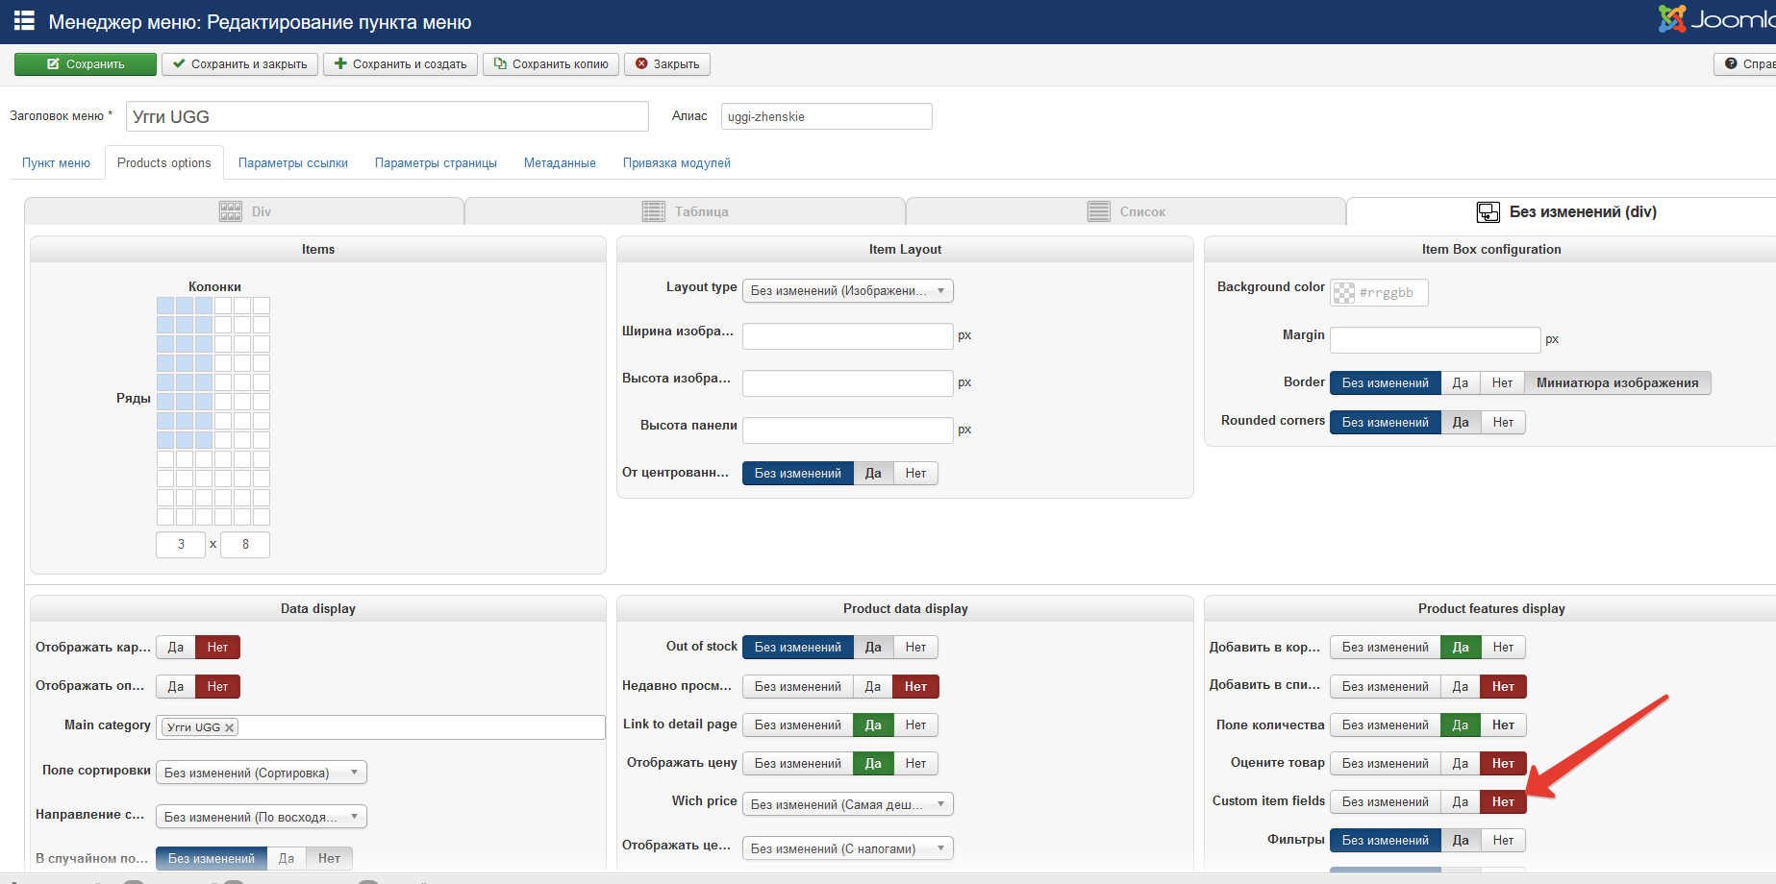Set Rounded corners to Да

[x=1461, y=423]
